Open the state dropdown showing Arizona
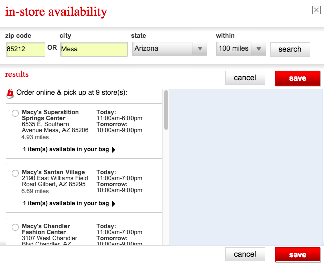The height and width of the screenshot is (270, 324). pos(169,49)
